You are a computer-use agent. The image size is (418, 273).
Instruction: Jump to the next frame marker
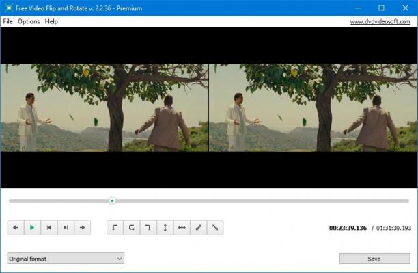click(66, 228)
